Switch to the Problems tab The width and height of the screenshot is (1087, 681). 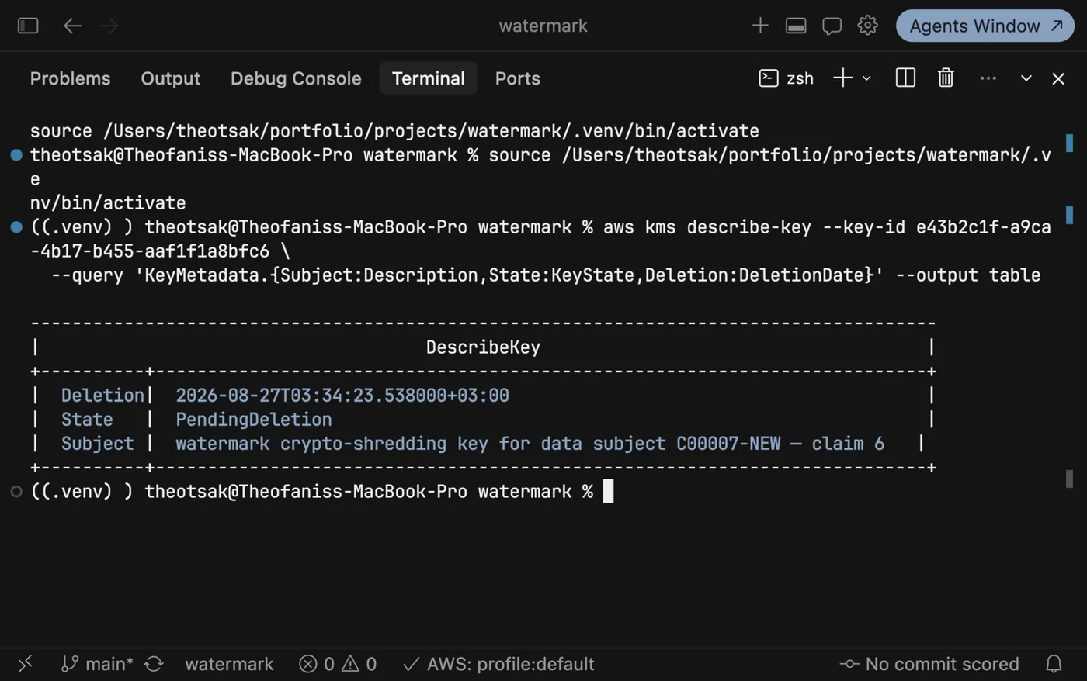[x=70, y=78]
